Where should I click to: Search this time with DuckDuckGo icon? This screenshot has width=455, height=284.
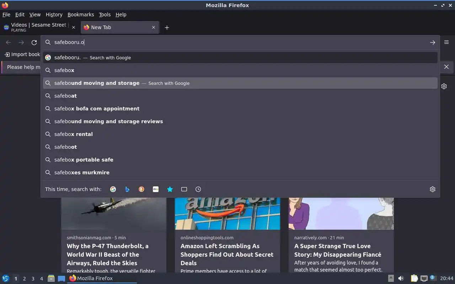pos(141,189)
